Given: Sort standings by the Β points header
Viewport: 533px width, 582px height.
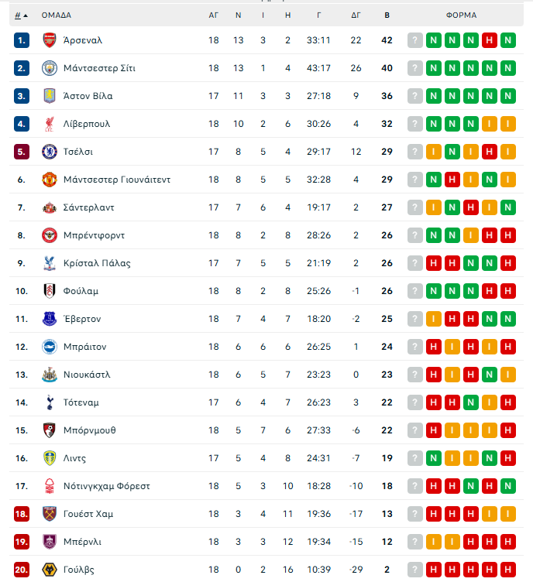Looking at the screenshot, I should (387, 15).
